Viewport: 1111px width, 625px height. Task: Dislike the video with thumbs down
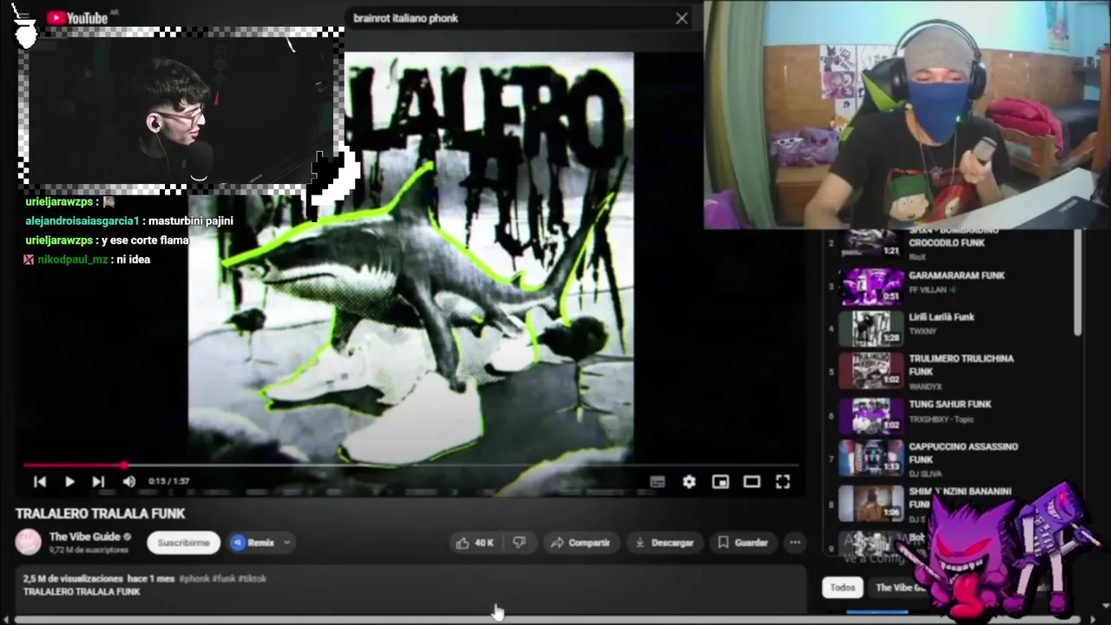519,543
